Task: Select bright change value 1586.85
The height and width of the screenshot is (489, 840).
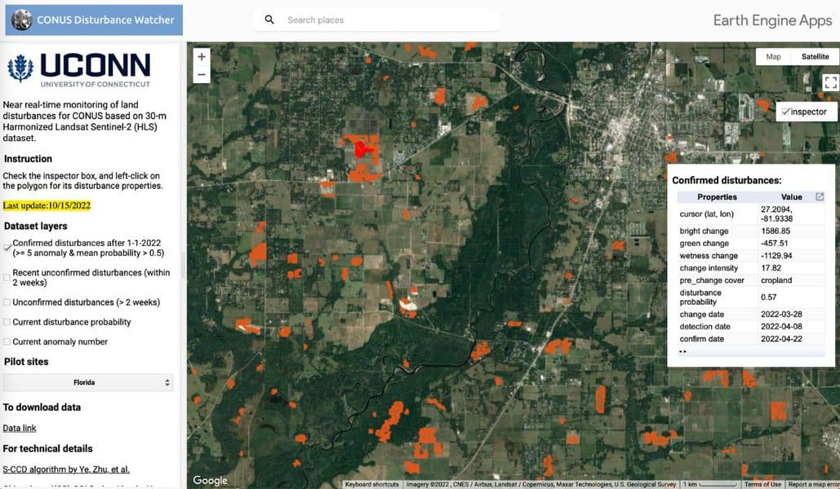Action: (x=776, y=231)
